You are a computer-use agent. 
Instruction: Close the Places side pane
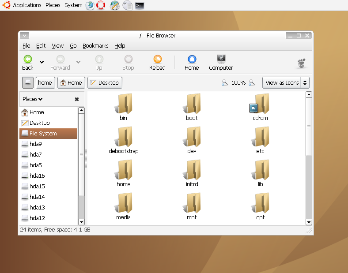77,99
